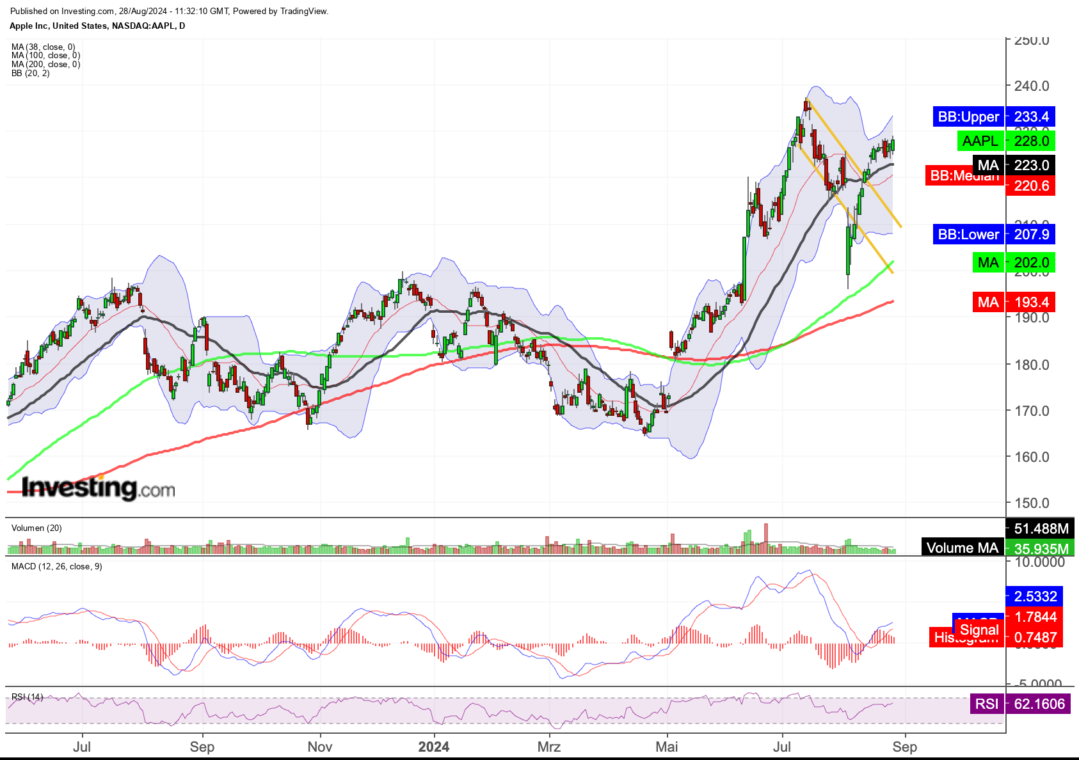This screenshot has width=1079, height=760.
Task: Click the MACD (12, 26, close, 9) title
Action: coord(56,566)
